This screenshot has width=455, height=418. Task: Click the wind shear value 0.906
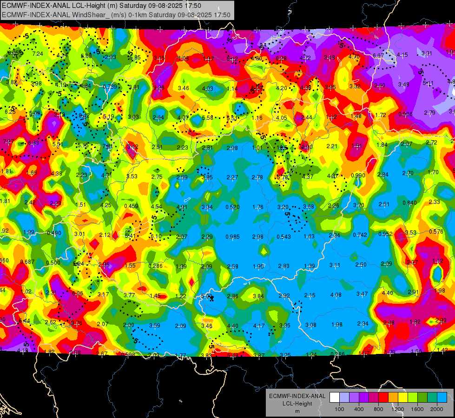[405, 114]
